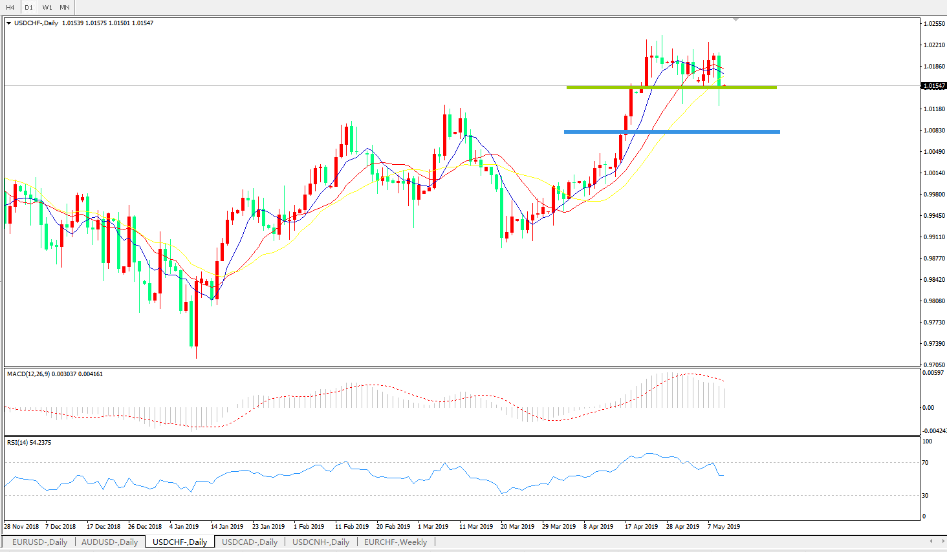The image size is (947, 552).
Task: Select the D1 daily timeframe button
Action: 28,7
